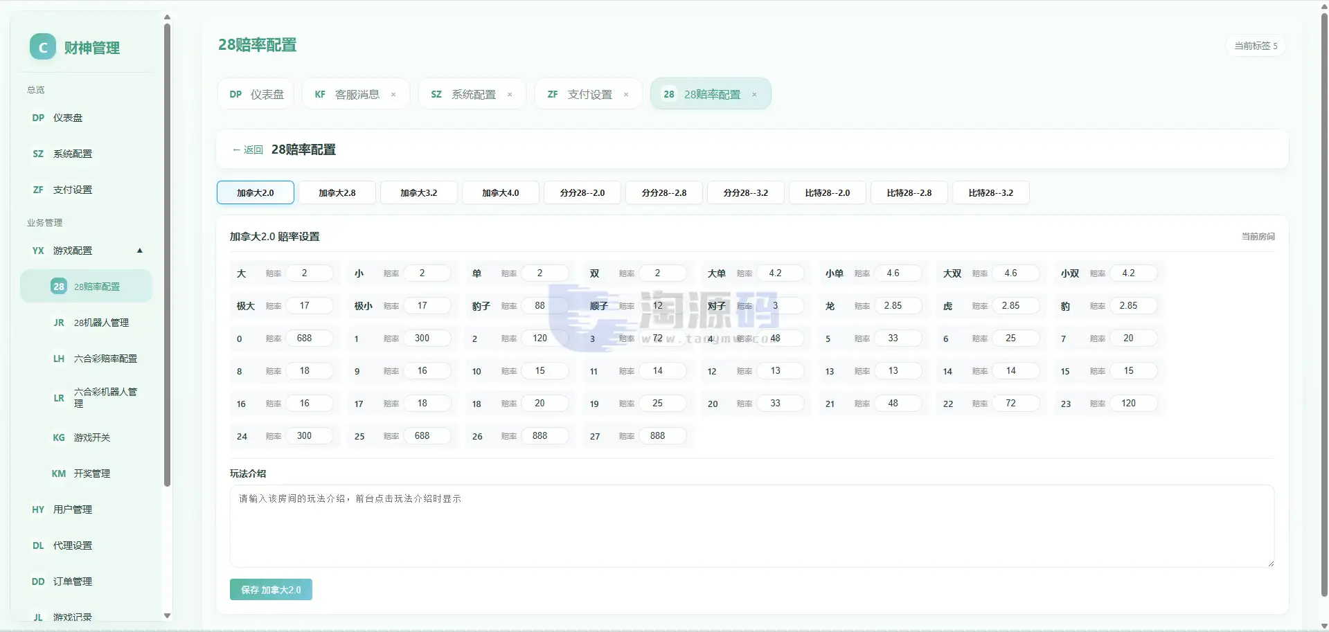Click the 返回 back link
This screenshot has width=1329, height=632.
248,150
